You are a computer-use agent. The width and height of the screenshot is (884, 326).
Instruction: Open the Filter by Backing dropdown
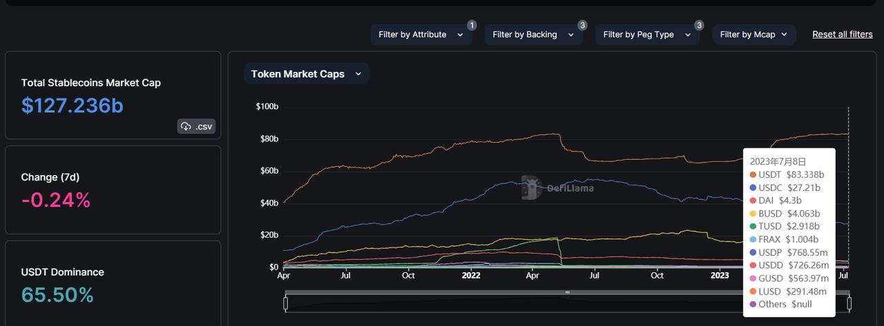point(534,34)
